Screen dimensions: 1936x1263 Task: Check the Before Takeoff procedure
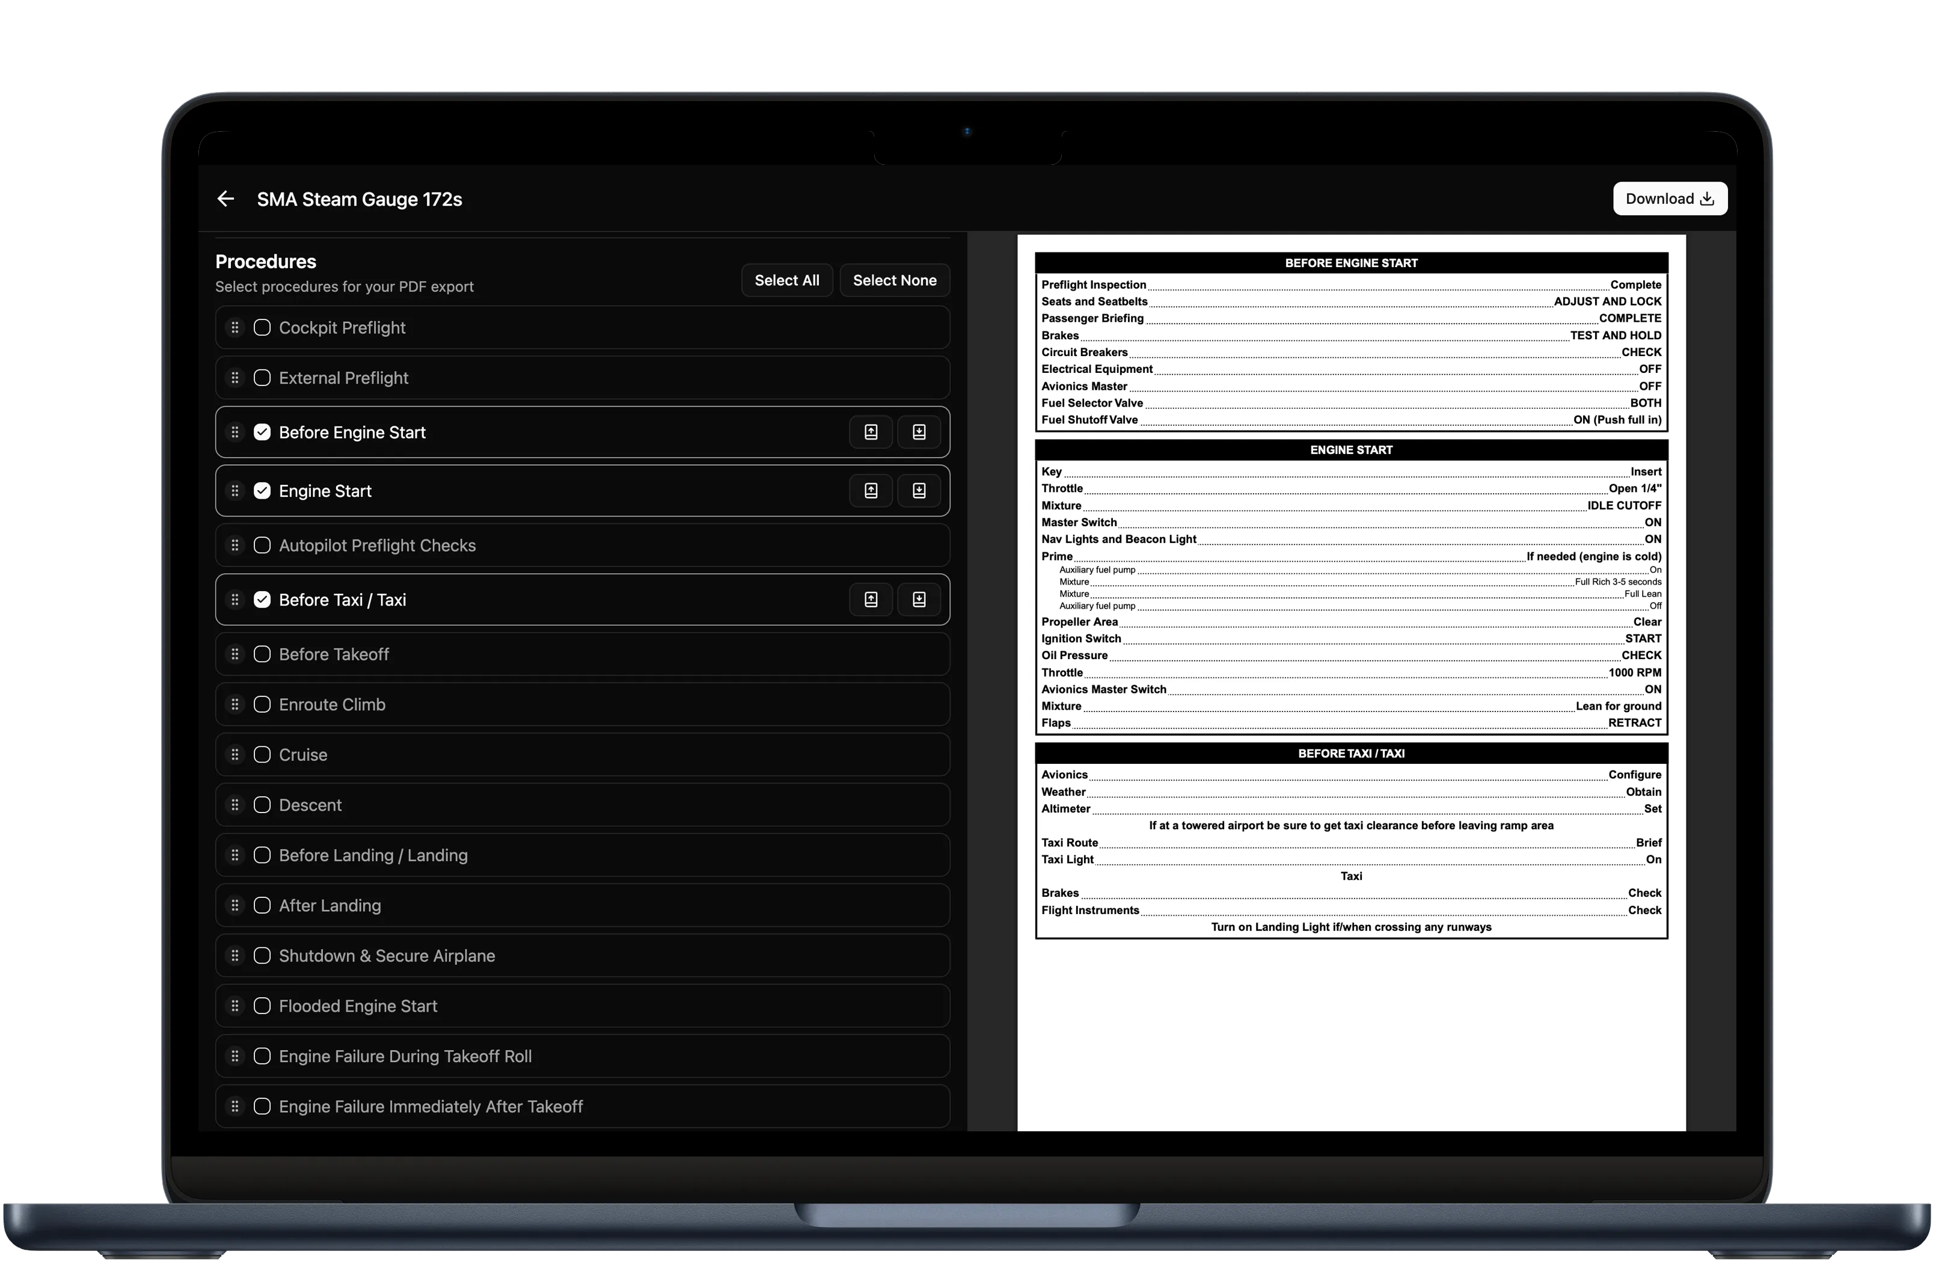[262, 654]
